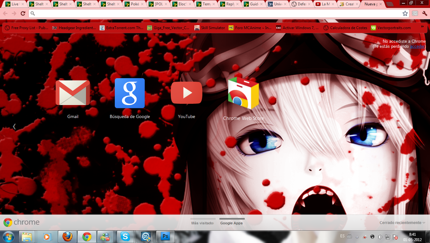The width and height of the screenshot is (430, 243).
Task: Switch to Firefox on the taskbar
Action: coord(67,237)
